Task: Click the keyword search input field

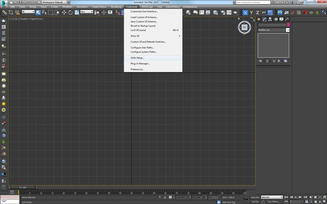Action: (253, 2)
